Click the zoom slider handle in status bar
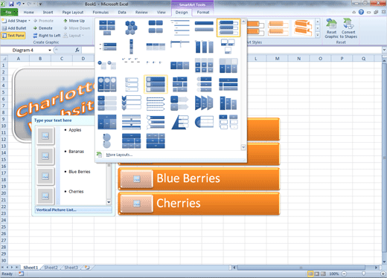Image resolution: width=387 pixels, height=278 pixels. [363, 274]
